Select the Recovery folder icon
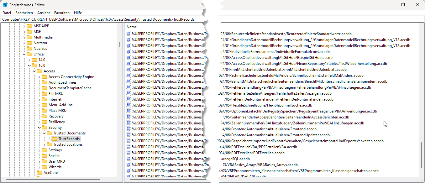This screenshot has width=425, height=183. pyautogui.click(x=45, y=116)
